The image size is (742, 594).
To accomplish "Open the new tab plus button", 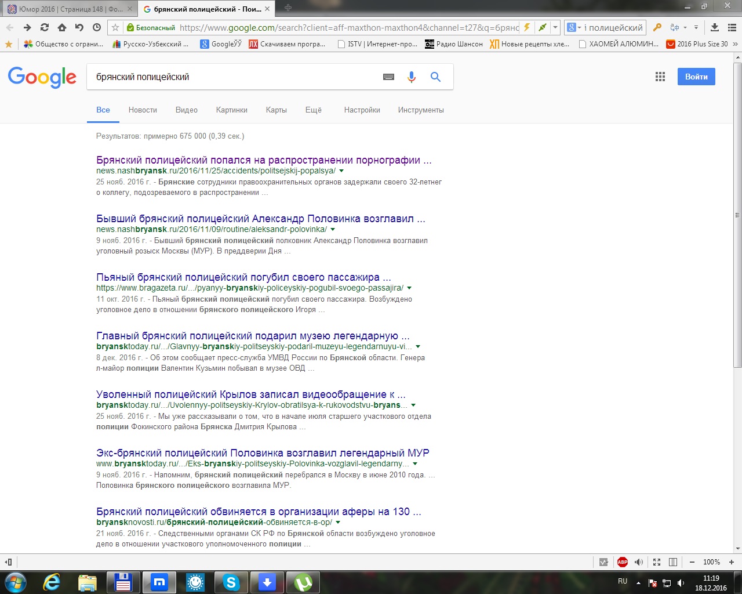I will [x=288, y=8].
